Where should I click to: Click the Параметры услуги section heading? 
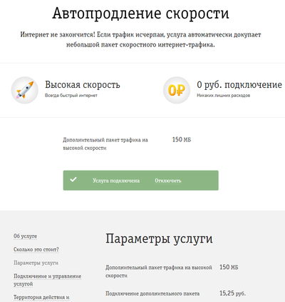tap(159, 238)
